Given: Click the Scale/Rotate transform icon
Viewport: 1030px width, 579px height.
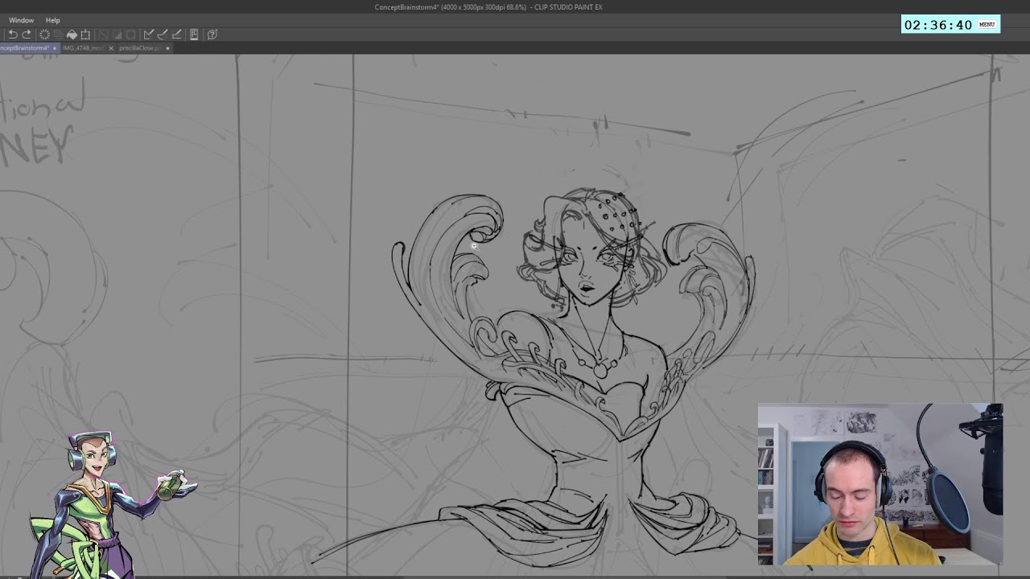Looking at the screenshot, I should (85, 35).
